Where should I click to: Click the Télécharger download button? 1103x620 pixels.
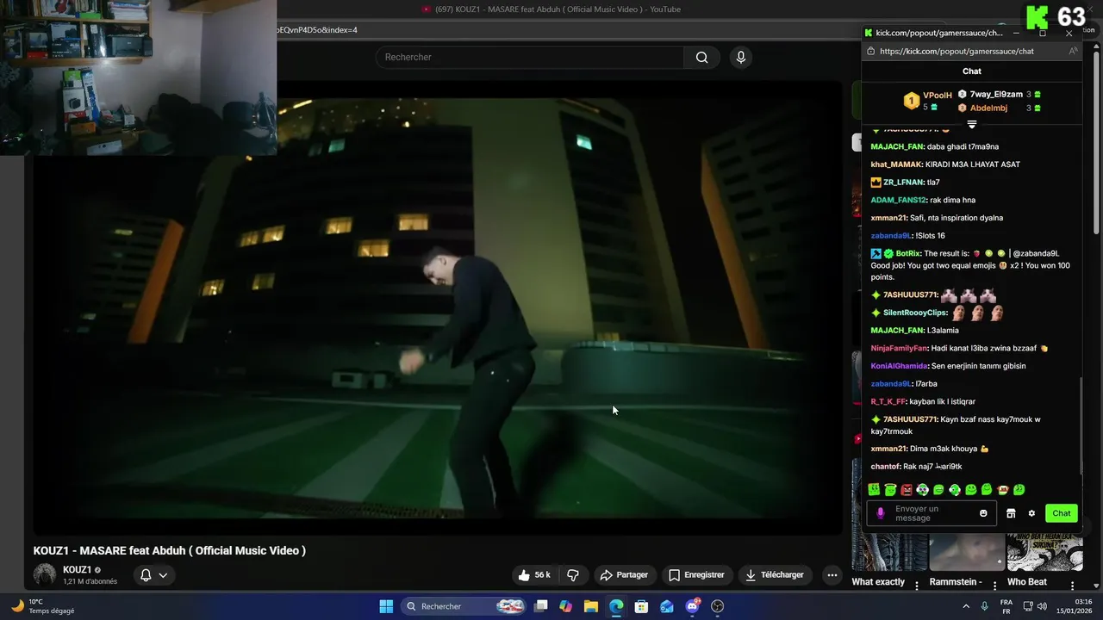(775, 574)
